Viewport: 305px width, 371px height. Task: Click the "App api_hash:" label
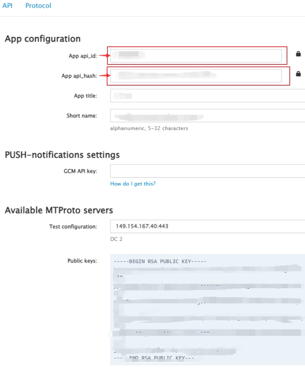(x=79, y=76)
